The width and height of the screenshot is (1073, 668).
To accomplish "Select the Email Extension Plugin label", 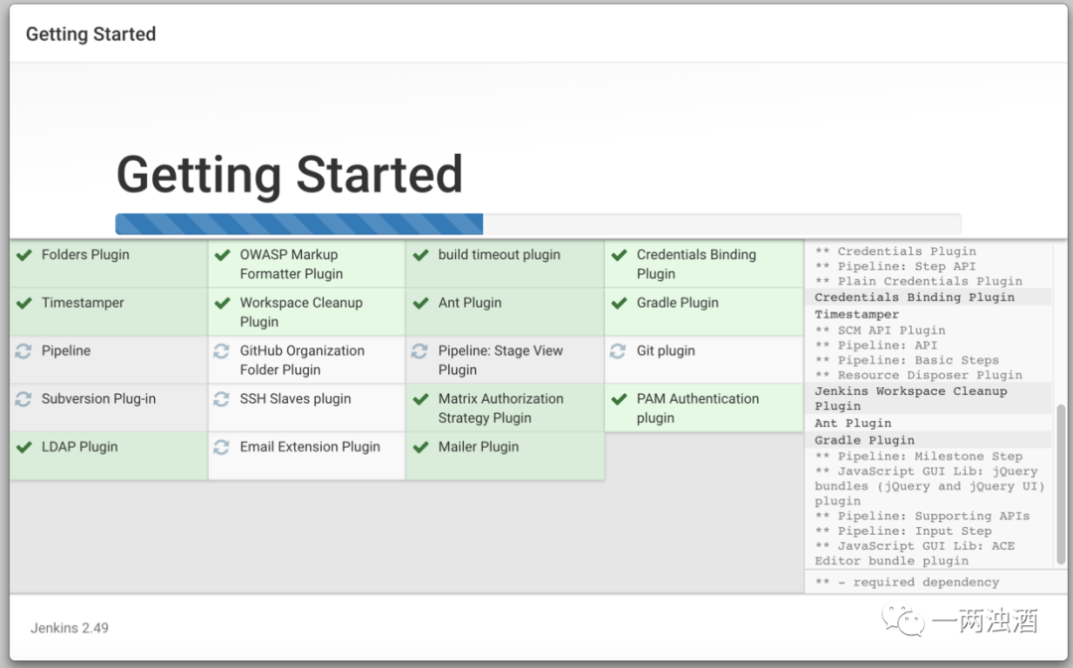I will (x=310, y=447).
